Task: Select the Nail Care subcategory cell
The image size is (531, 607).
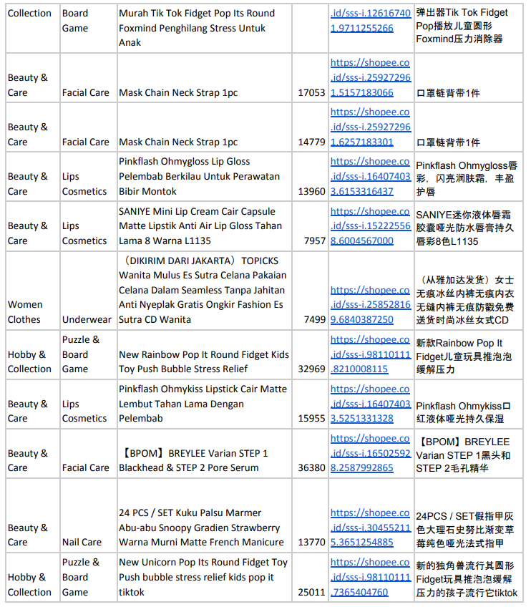Action: pyautogui.click(x=82, y=542)
